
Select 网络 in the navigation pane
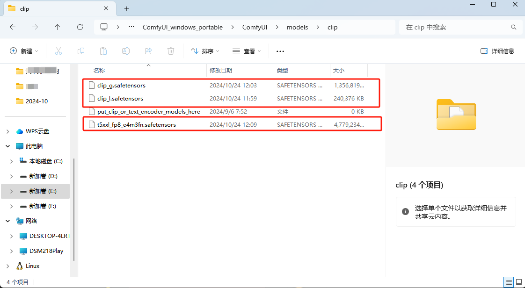click(x=31, y=221)
